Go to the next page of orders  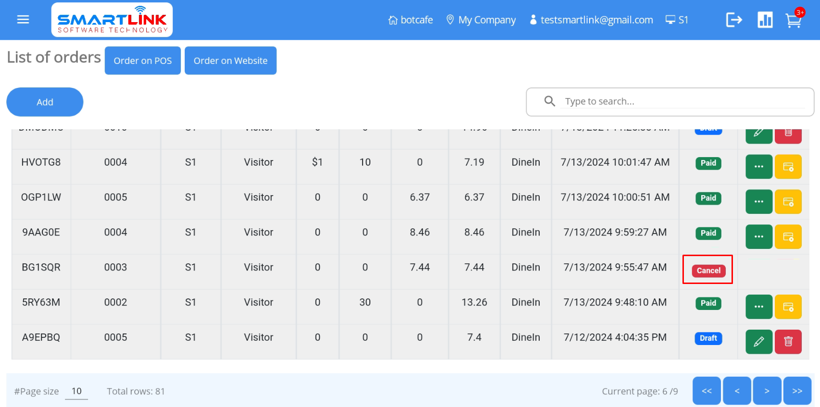[767, 391]
